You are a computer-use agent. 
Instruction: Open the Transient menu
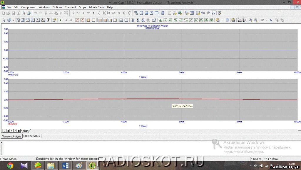point(71,7)
